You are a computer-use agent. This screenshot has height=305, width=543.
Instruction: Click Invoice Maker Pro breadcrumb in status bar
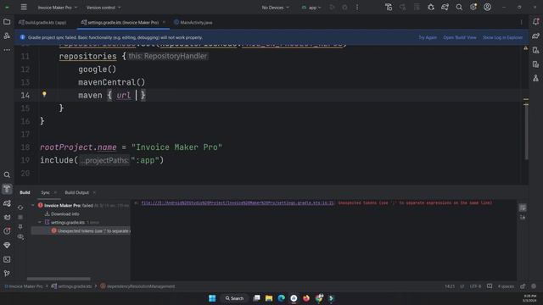point(24,286)
